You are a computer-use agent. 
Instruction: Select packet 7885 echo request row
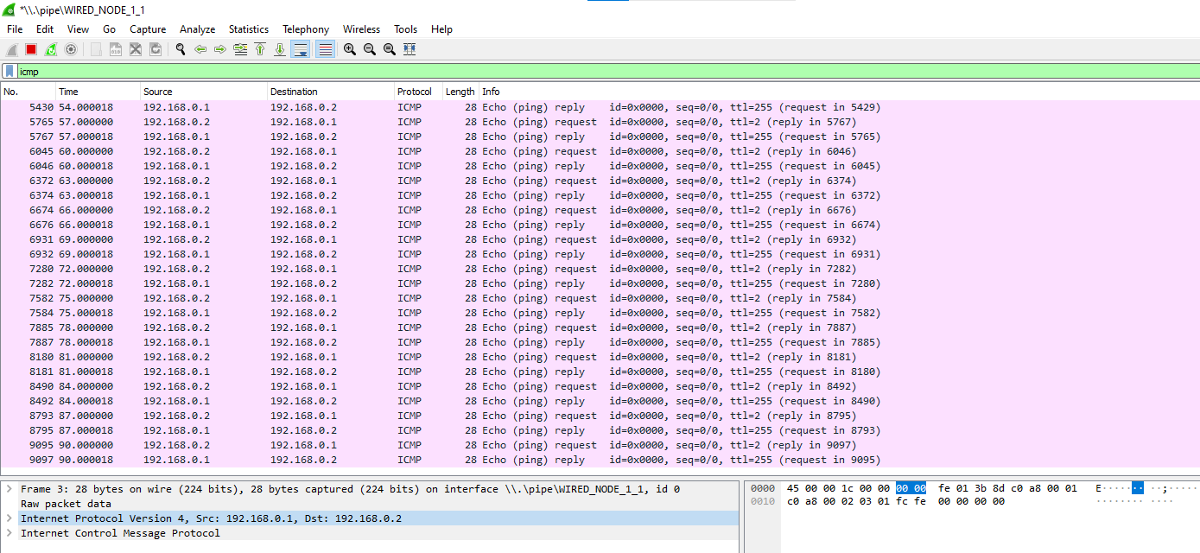tap(600, 327)
